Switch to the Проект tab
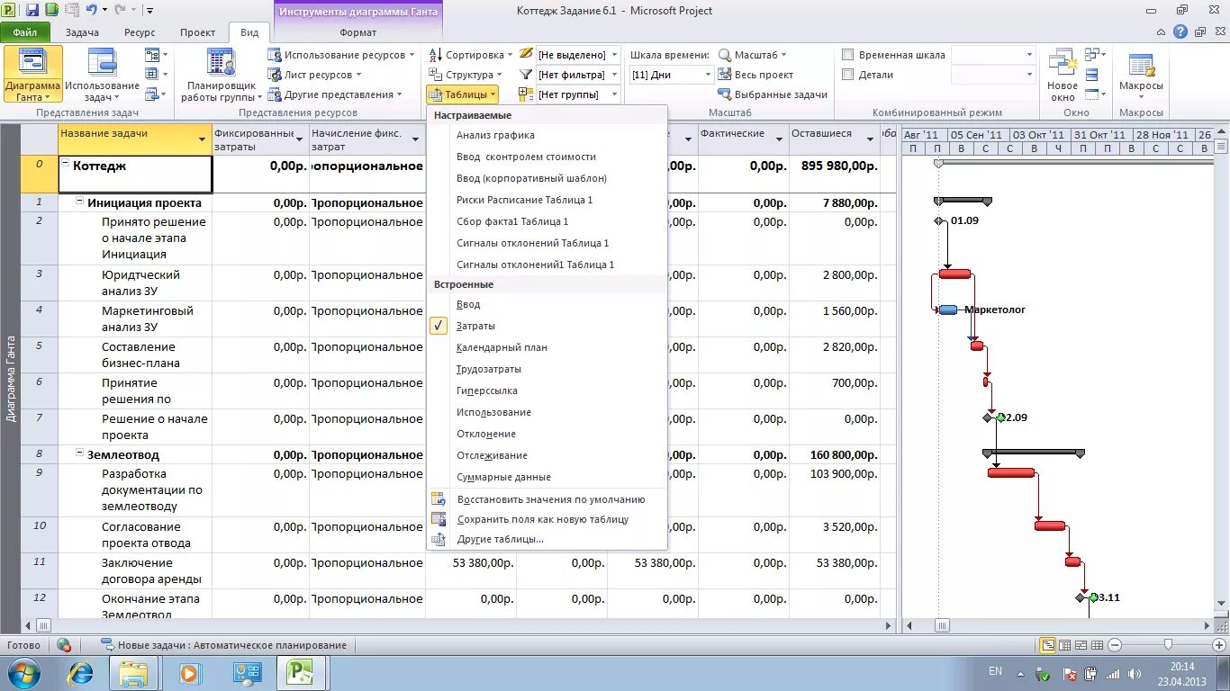1230x691 pixels. 197,32
